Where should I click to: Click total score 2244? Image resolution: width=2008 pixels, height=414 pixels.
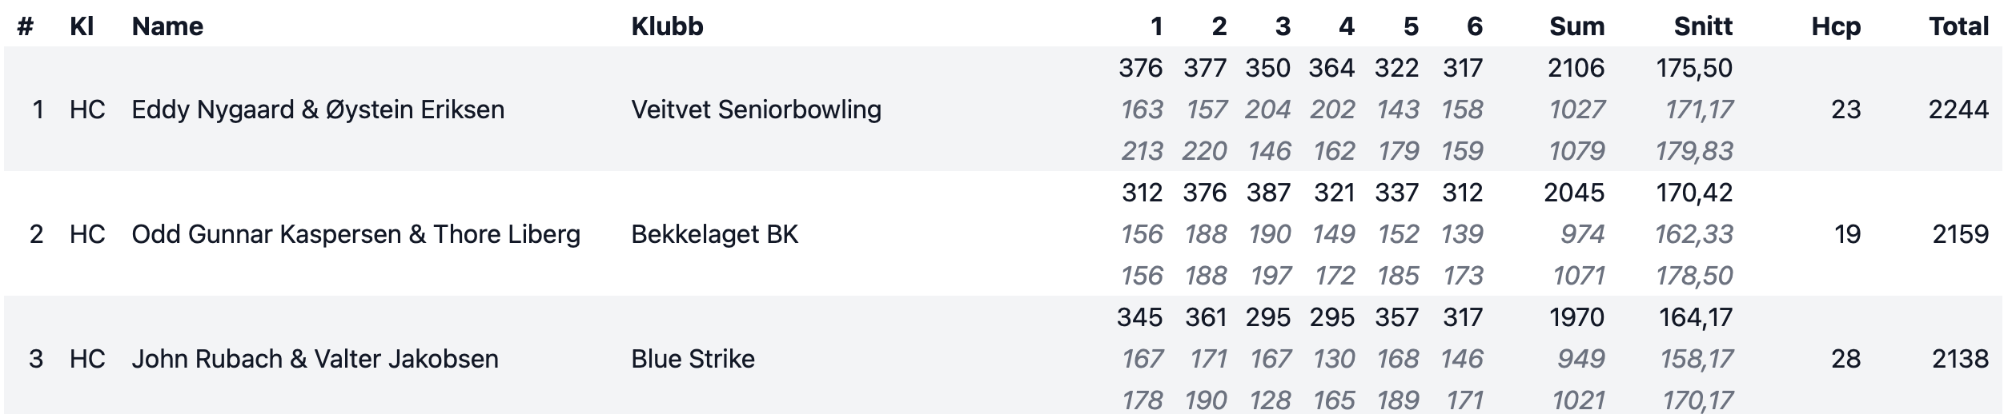point(1958,109)
